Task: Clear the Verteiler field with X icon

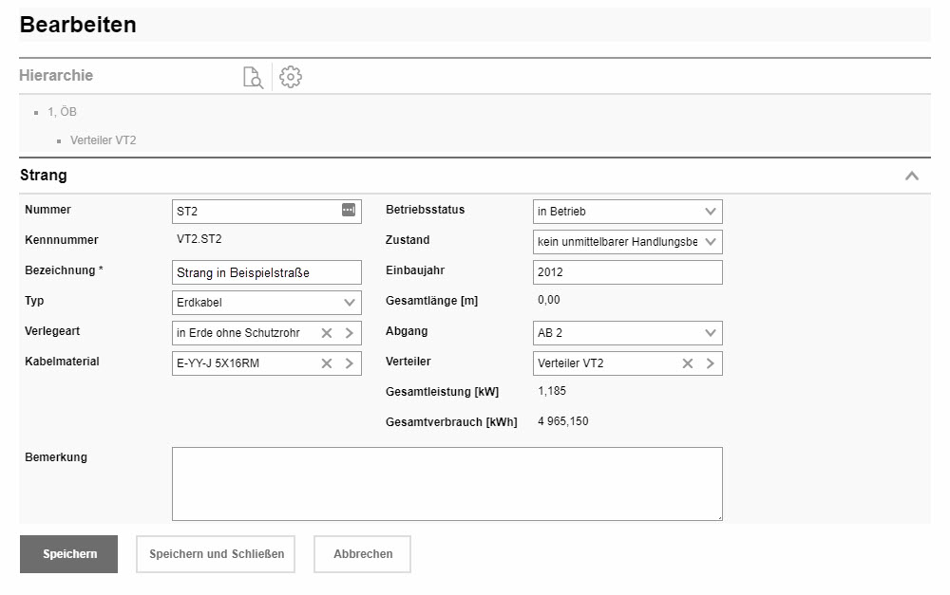Action: coord(688,363)
